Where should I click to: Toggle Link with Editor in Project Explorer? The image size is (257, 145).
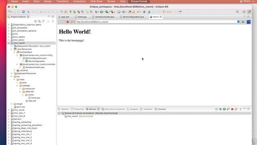(39, 21)
